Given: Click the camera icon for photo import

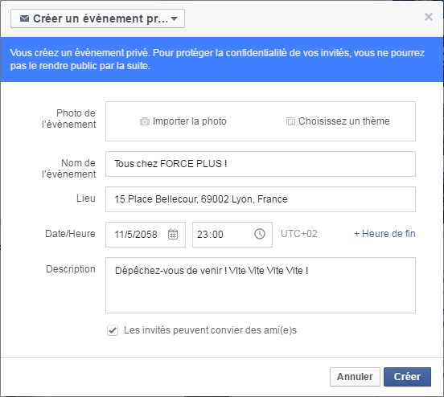Looking at the screenshot, I should [x=145, y=121].
